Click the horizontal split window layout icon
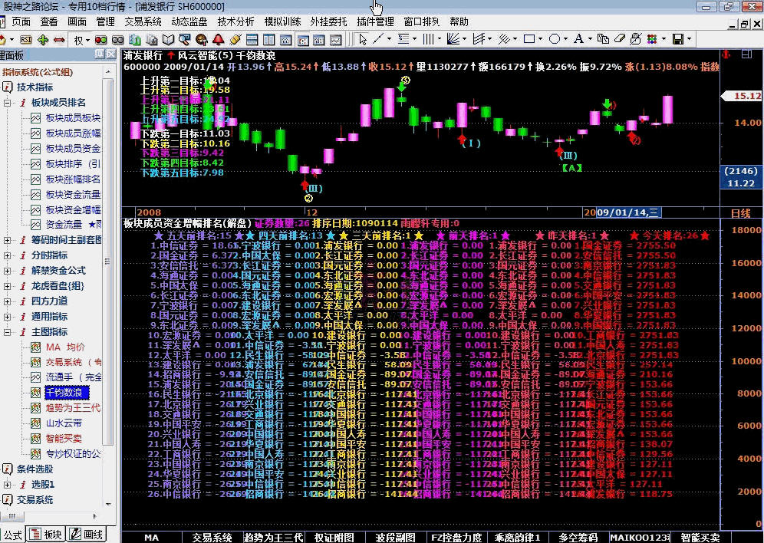The height and width of the screenshot is (543, 764). pyautogui.click(x=252, y=40)
